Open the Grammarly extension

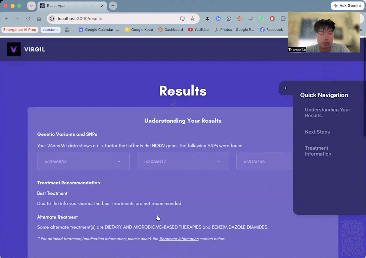click(x=229, y=19)
